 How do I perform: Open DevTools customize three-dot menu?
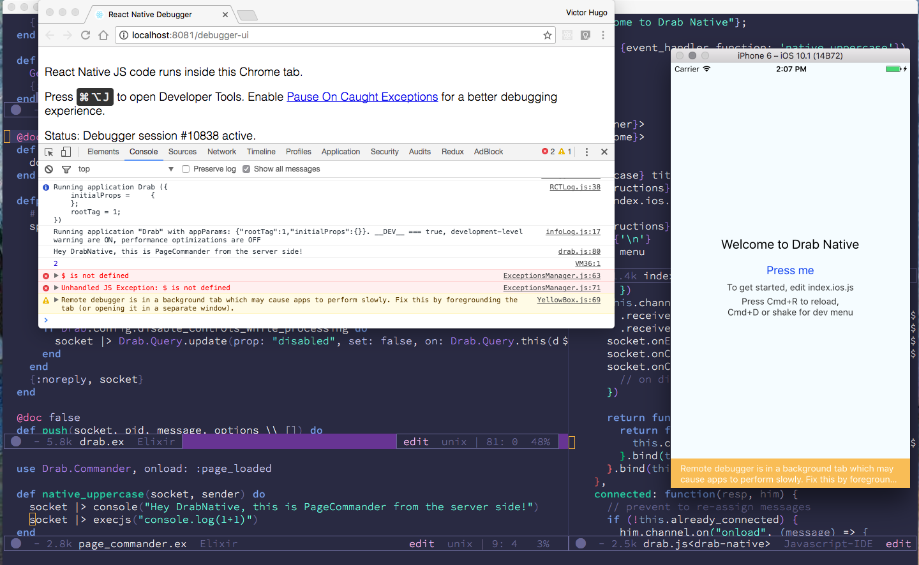(x=587, y=152)
